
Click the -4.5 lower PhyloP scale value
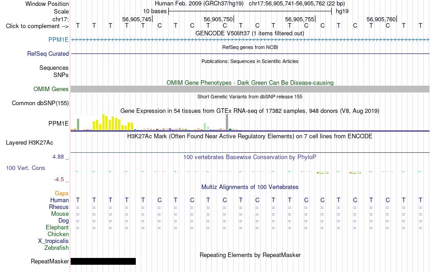pos(59,180)
